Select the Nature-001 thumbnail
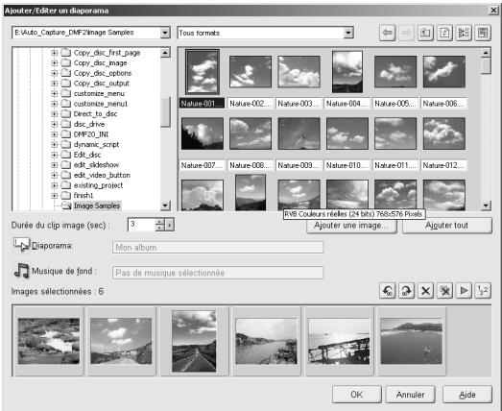 click(x=203, y=72)
